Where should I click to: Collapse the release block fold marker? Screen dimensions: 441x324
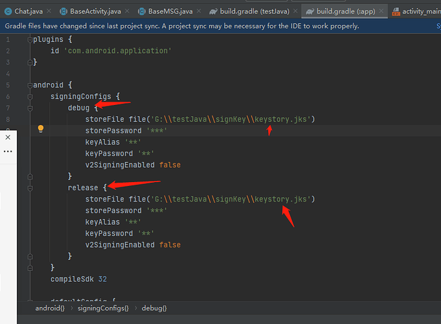click(30, 188)
